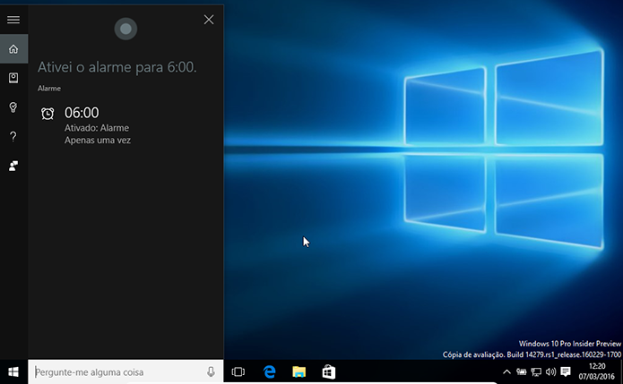Click 'Ativei o alarme para 6:00.' message
Image resolution: width=623 pixels, height=384 pixels.
(x=117, y=67)
